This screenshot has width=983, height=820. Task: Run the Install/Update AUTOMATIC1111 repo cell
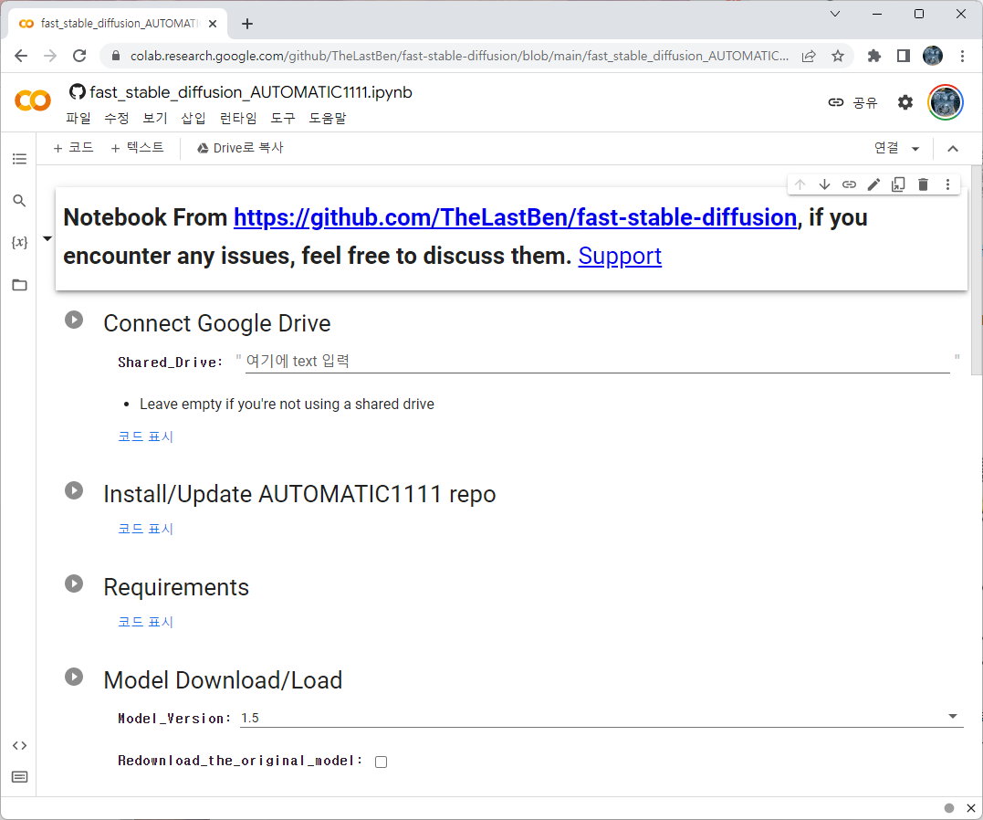74,490
